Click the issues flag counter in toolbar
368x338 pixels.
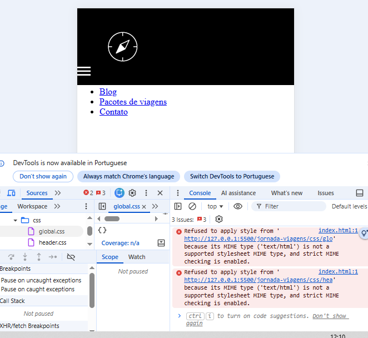click(x=101, y=193)
